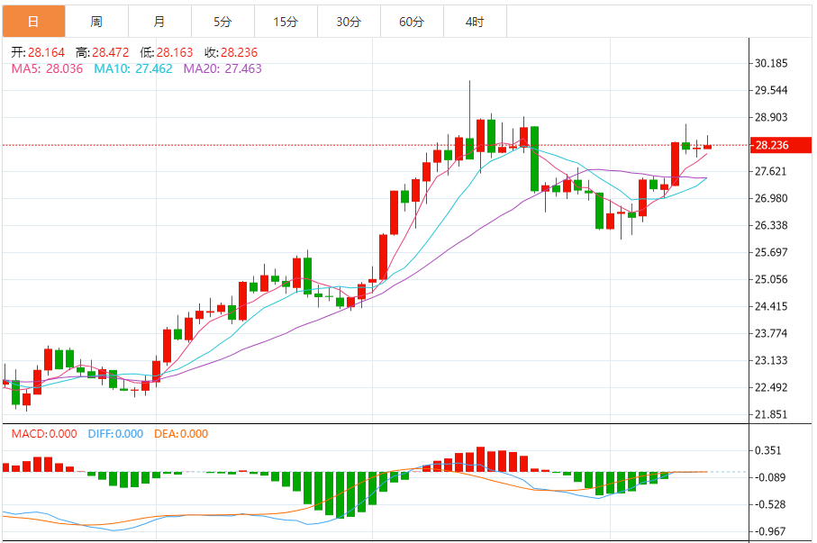
Task: Click the MA20: 27.463 label
Action: click(x=222, y=68)
